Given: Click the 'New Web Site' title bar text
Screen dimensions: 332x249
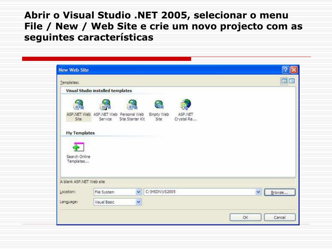Looking at the screenshot, I should [x=74, y=70].
